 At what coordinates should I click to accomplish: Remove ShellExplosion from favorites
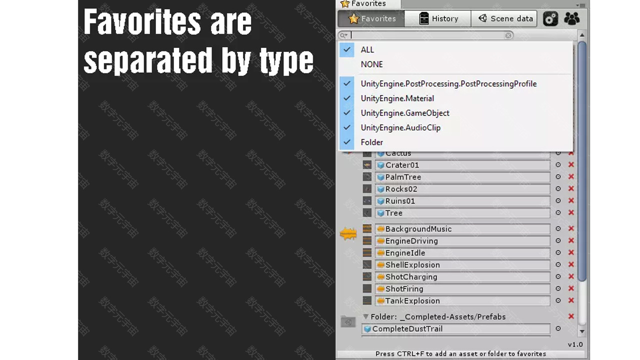[571, 265]
